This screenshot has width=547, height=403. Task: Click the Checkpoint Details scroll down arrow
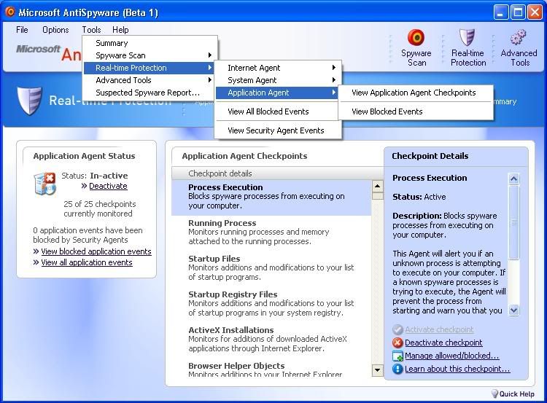pos(513,310)
